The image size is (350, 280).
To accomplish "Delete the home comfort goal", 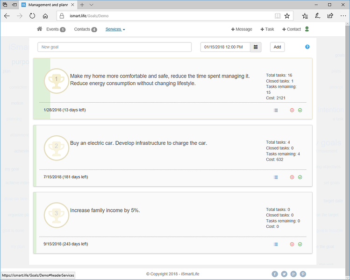I will tap(292, 110).
